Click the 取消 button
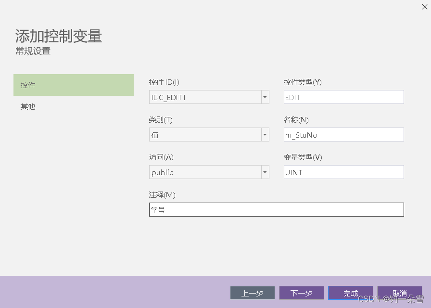Viewport: 431px width, 308px height. (x=399, y=293)
